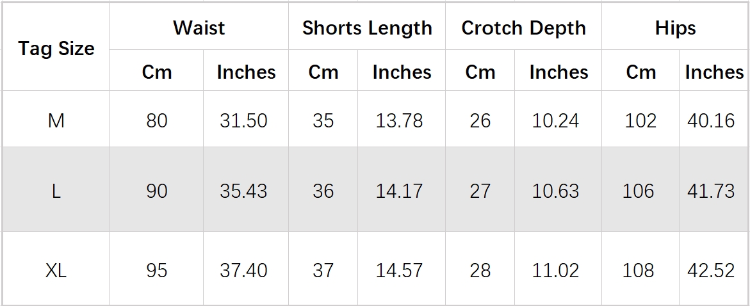Click the Shorts Length header
Image resolution: width=750 pixels, height=306 pixels.
tap(367, 28)
